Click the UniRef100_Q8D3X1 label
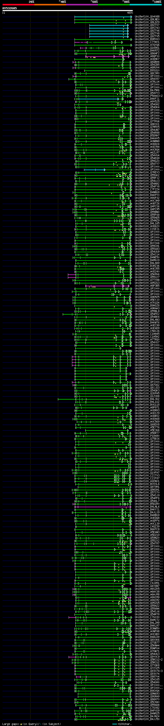This screenshot has width=164, height=726. point(147,124)
